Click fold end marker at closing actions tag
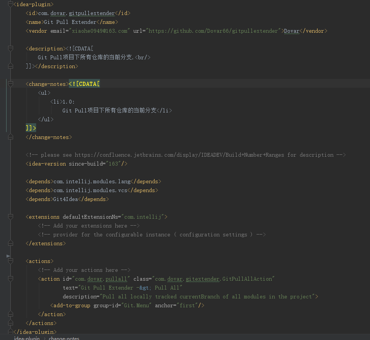The image size is (370, 340). click(10, 323)
